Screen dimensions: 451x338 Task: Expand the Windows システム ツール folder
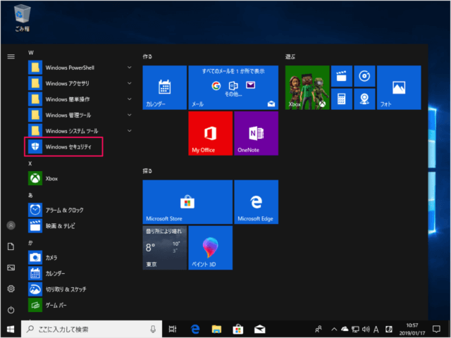pyautogui.click(x=129, y=131)
